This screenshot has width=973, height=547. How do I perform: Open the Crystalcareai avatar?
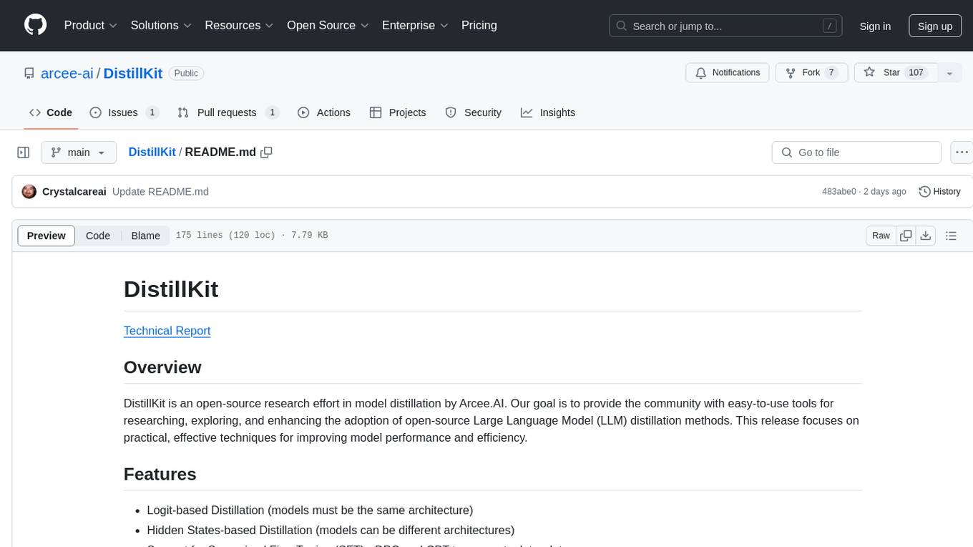29,191
